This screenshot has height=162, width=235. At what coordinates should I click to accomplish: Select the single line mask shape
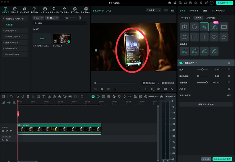click(204, 37)
